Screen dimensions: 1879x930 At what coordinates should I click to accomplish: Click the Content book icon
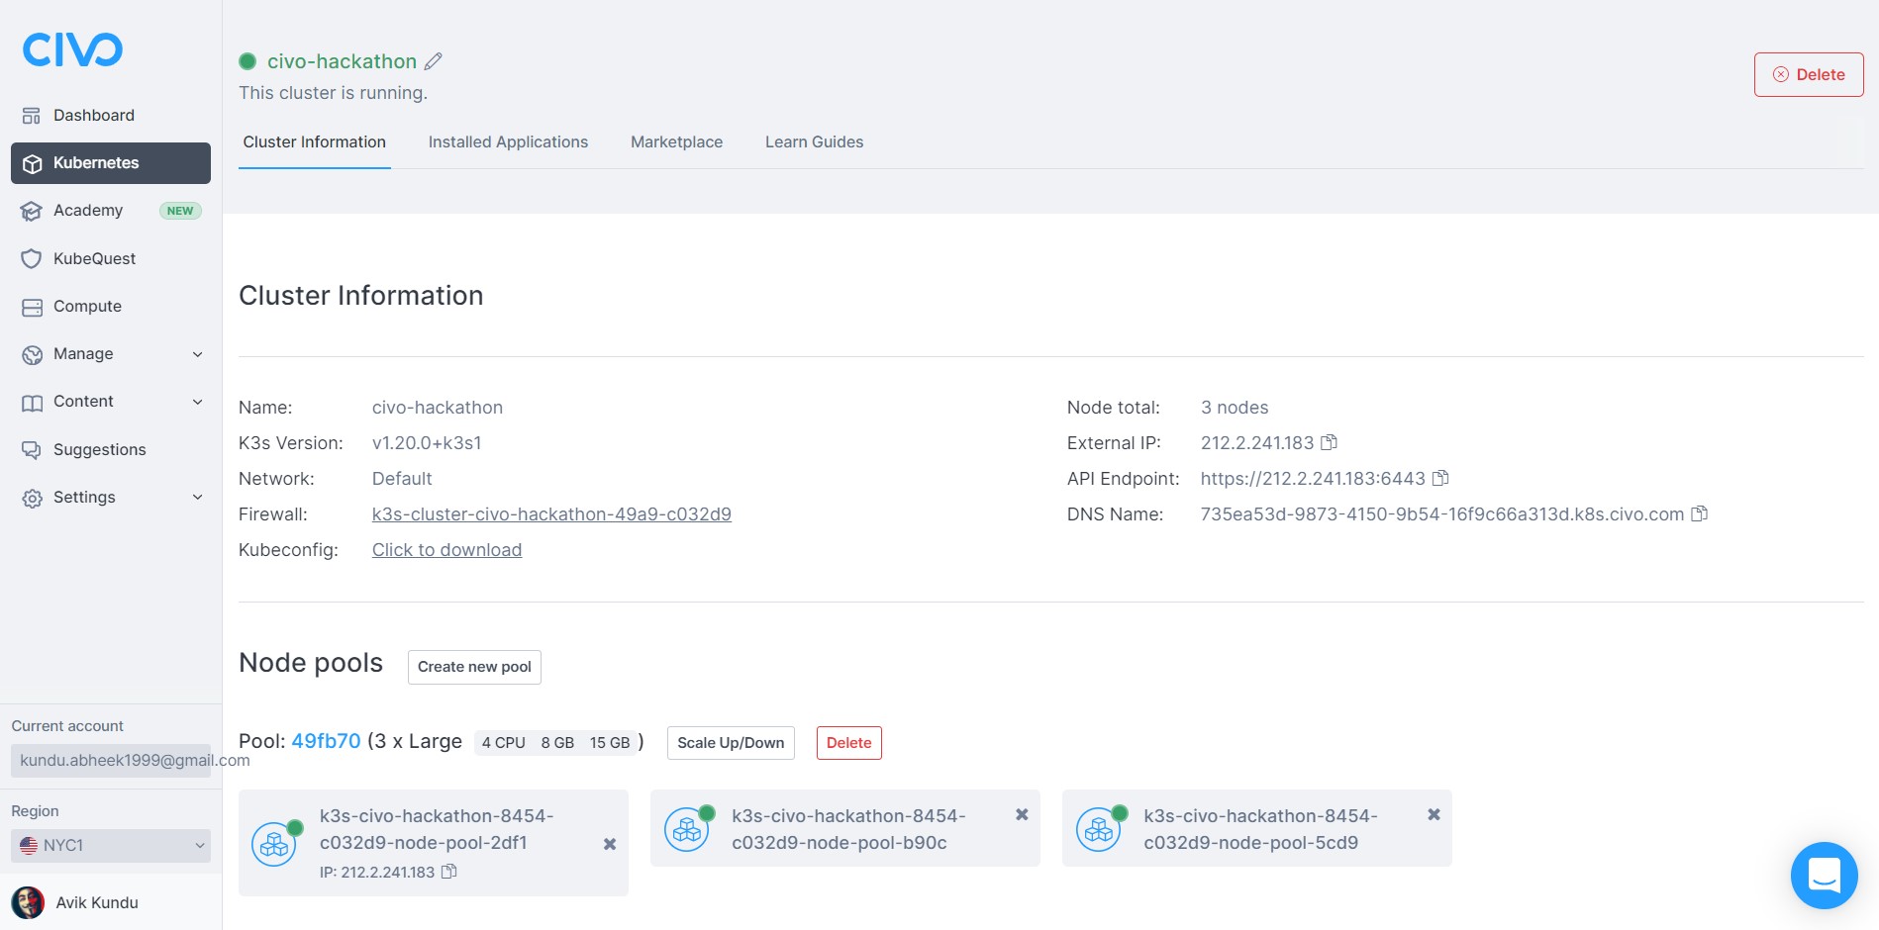pyautogui.click(x=32, y=403)
